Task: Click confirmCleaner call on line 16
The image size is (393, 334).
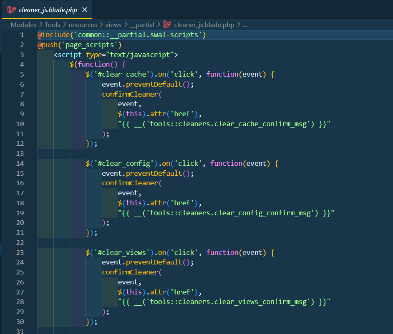Action: 130,183
